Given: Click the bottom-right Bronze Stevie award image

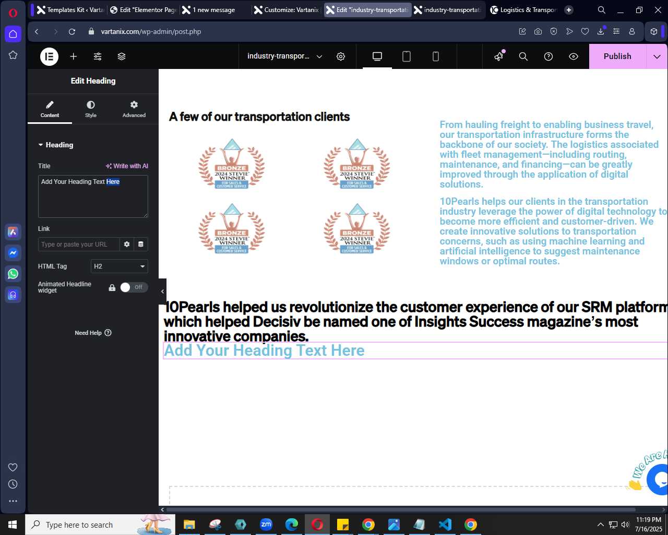Looking at the screenshot, I should click(x=357, y=228).
